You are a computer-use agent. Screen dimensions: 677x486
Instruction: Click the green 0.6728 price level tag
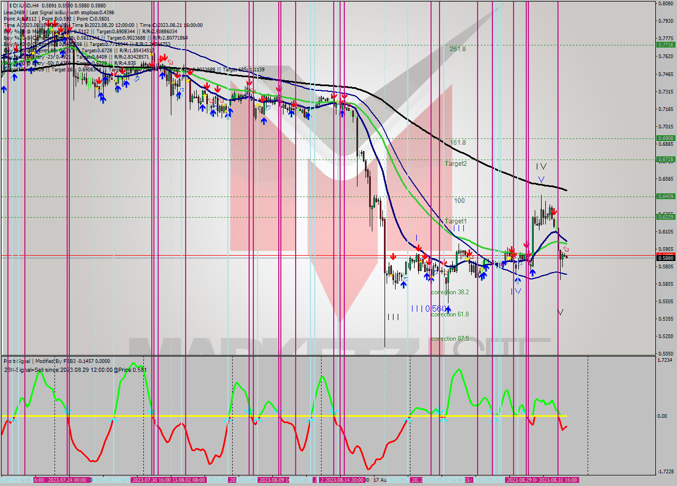[x=665, y=159]
